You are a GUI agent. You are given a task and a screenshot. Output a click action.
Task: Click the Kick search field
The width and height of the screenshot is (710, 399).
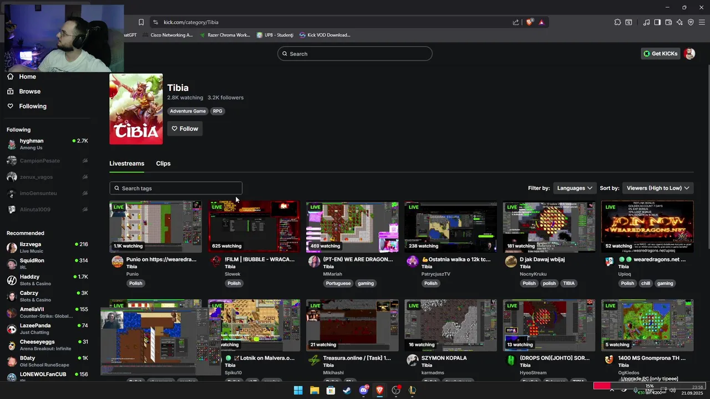[355, 54]
